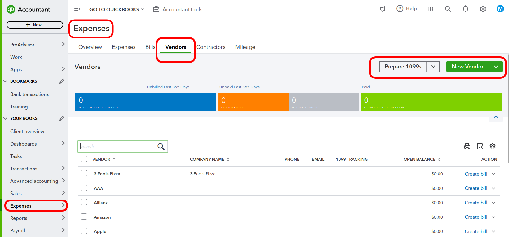Open the user profile avatar M
This screenshot has height=237, width=509.
[500, 9]
